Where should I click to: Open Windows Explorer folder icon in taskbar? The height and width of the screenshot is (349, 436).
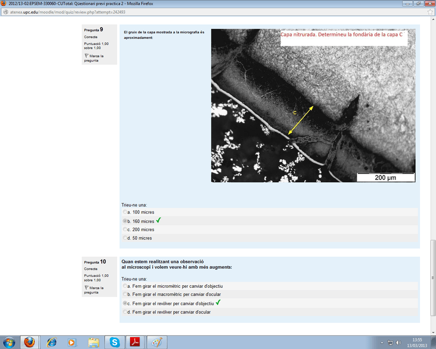point(93,342)
